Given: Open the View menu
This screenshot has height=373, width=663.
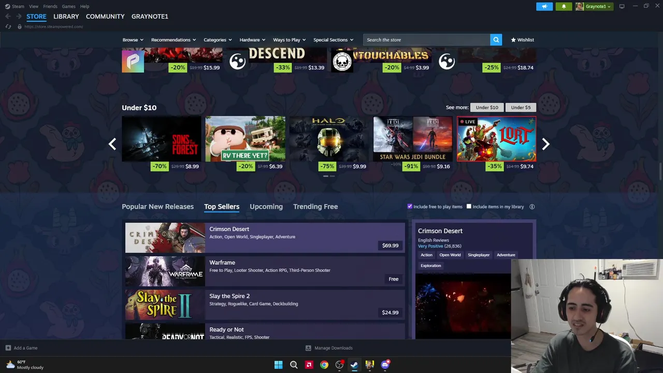Looking at the screenshot, I should [x=34, y=6].
